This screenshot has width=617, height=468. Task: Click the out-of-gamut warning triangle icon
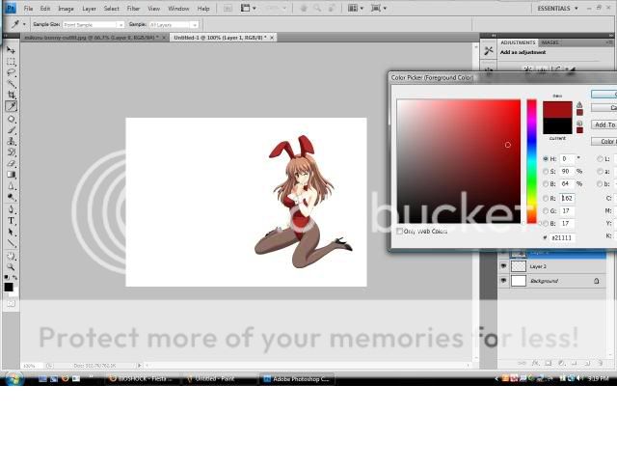point(579,105)
